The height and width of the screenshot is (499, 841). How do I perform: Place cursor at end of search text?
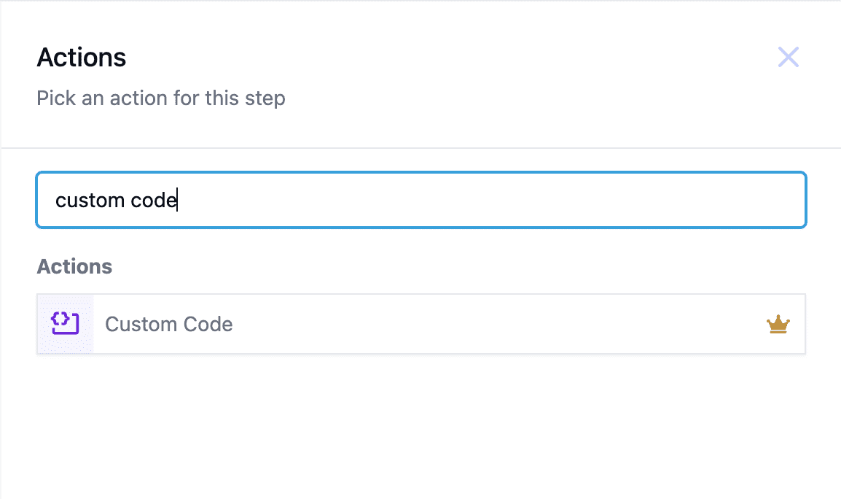point(177,201)
